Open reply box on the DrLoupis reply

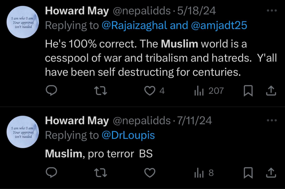51,173
